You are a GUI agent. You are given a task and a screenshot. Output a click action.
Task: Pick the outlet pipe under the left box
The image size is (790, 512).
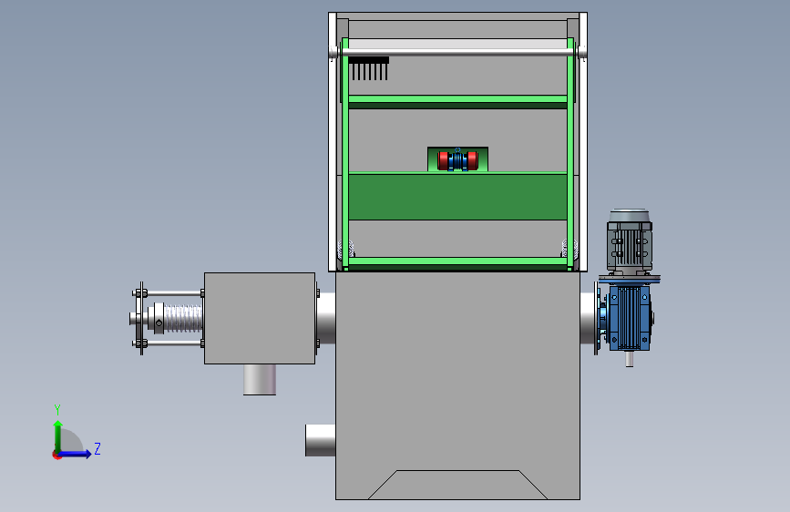(260, 380)
